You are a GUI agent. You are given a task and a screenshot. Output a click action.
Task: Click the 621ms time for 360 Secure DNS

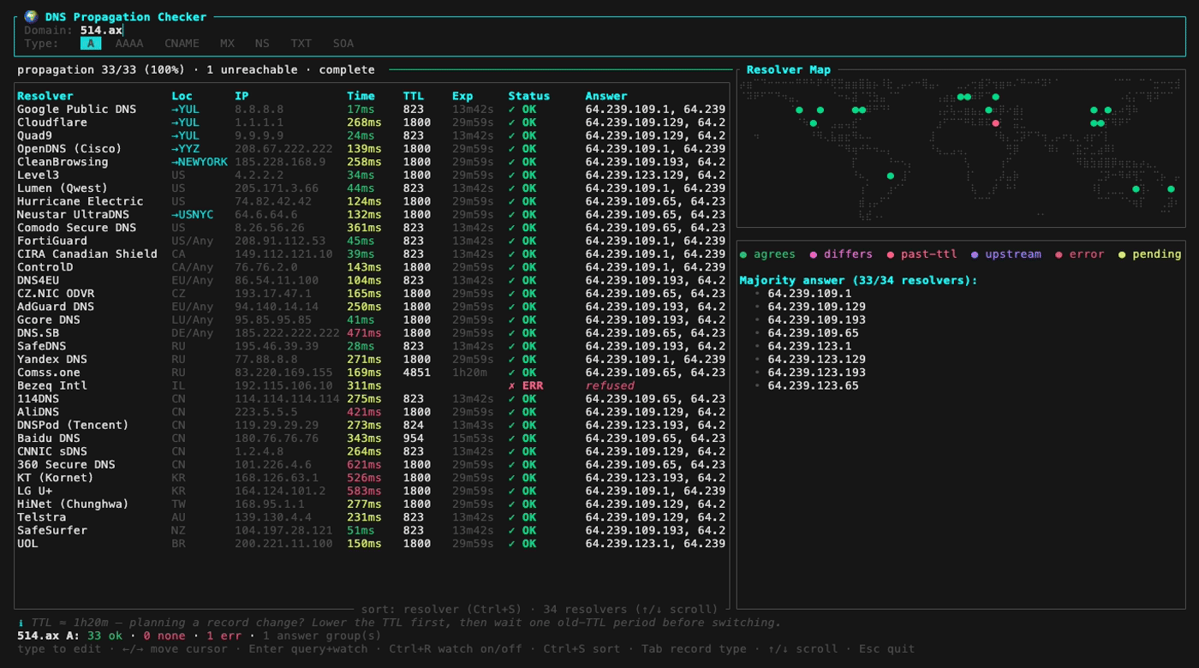(x=364, y=465)
